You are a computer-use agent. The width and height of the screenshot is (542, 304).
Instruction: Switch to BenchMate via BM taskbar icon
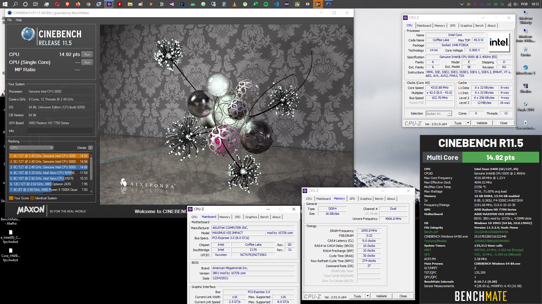(318, 4)
